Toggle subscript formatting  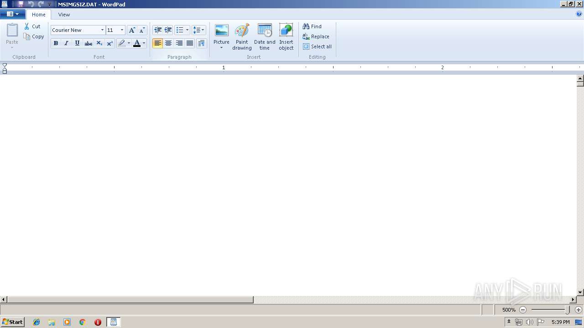(99, 43)
